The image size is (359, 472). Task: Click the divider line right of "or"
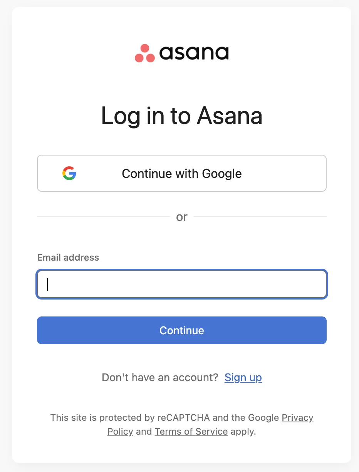260,217
